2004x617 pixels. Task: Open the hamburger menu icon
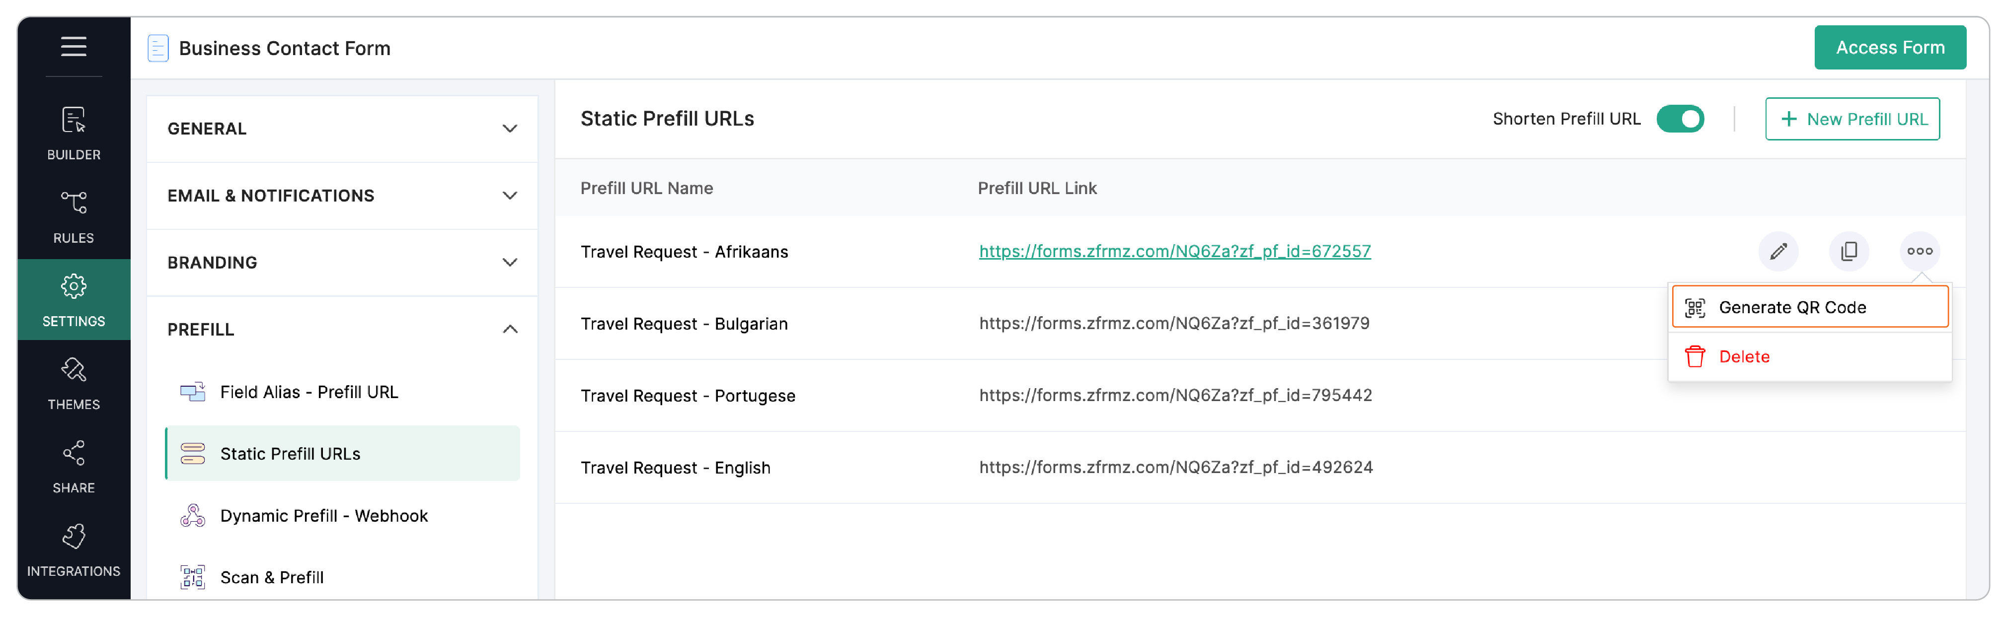coord(73,47)
